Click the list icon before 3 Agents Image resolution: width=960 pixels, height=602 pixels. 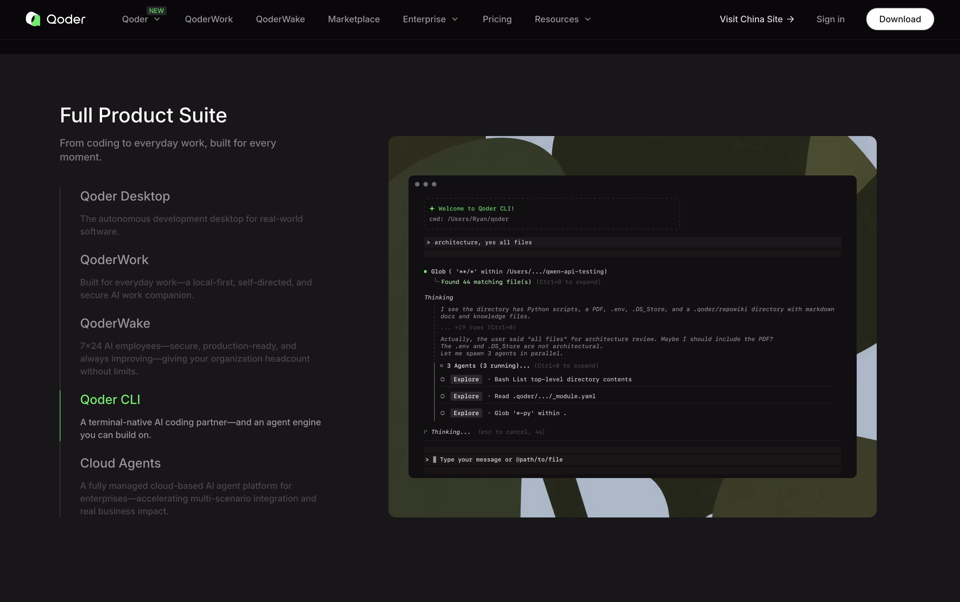tap(441, 366)
